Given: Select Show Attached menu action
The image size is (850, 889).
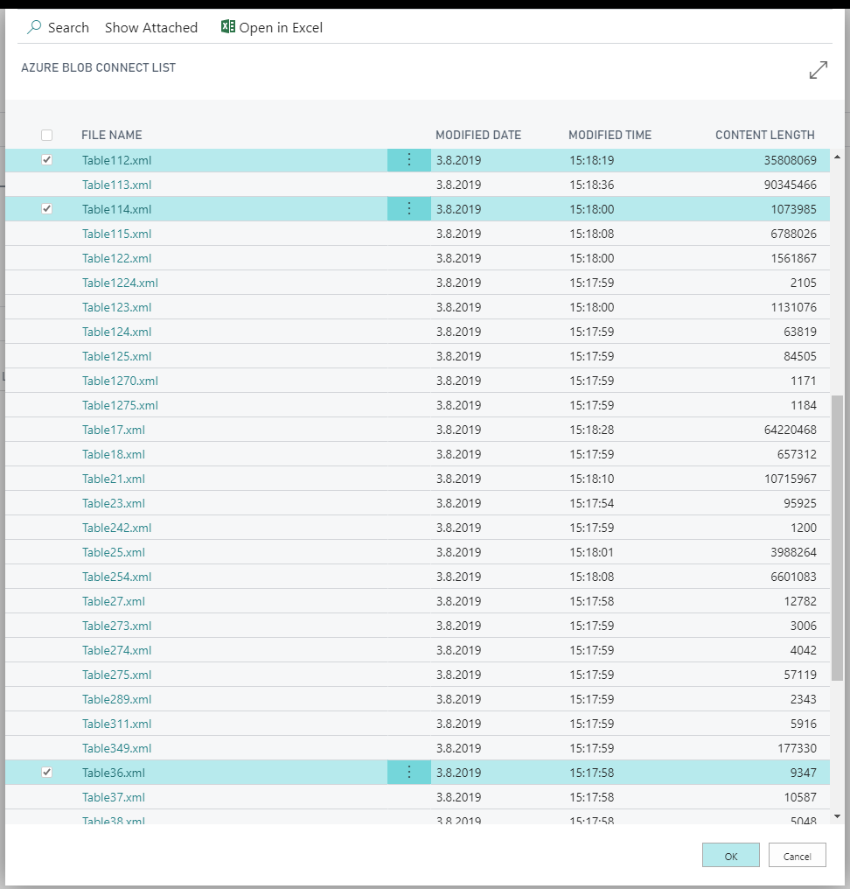Looking at the screenshot, I should click(151, 28).
